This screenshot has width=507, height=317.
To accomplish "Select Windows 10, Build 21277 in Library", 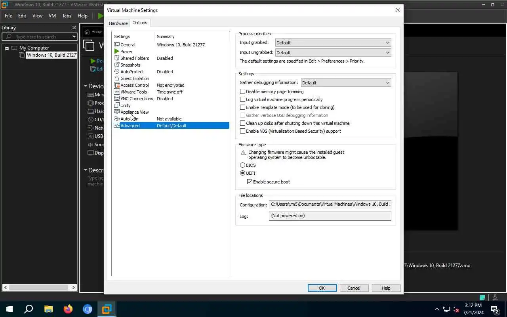I will 51,55.
